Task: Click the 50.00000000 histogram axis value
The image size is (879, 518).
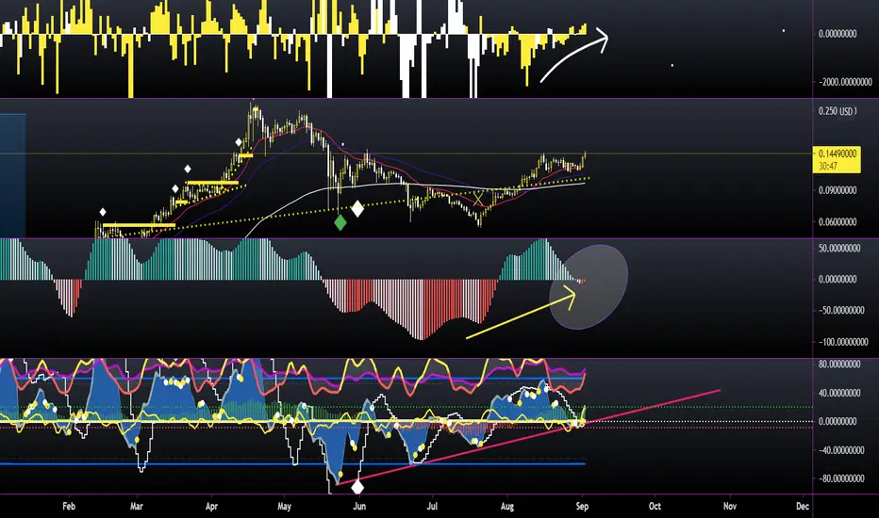Action: [x=839, y=248]
